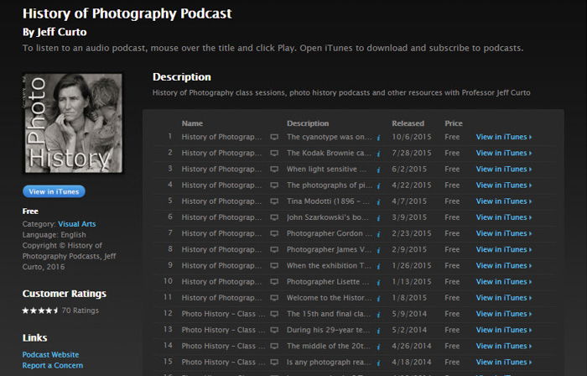Open info icon beside 'The middle of the 20t...'
The image size is (587, 376).
[378, 347]
